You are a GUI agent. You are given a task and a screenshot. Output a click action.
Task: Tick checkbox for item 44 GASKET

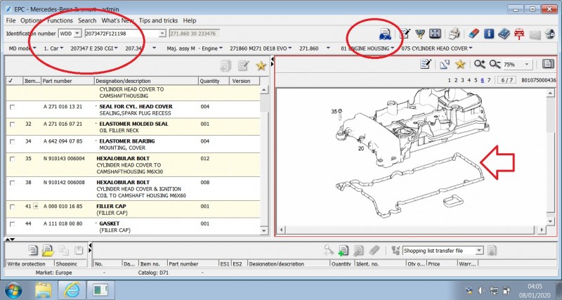[12, 224]
